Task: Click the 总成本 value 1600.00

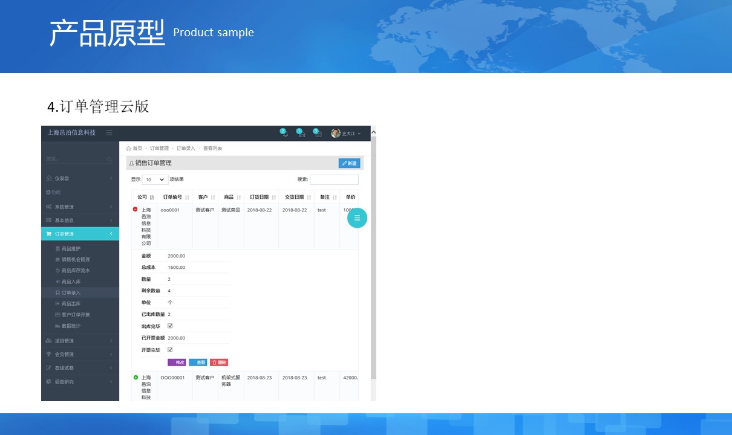Action: (x=177, y=268)
